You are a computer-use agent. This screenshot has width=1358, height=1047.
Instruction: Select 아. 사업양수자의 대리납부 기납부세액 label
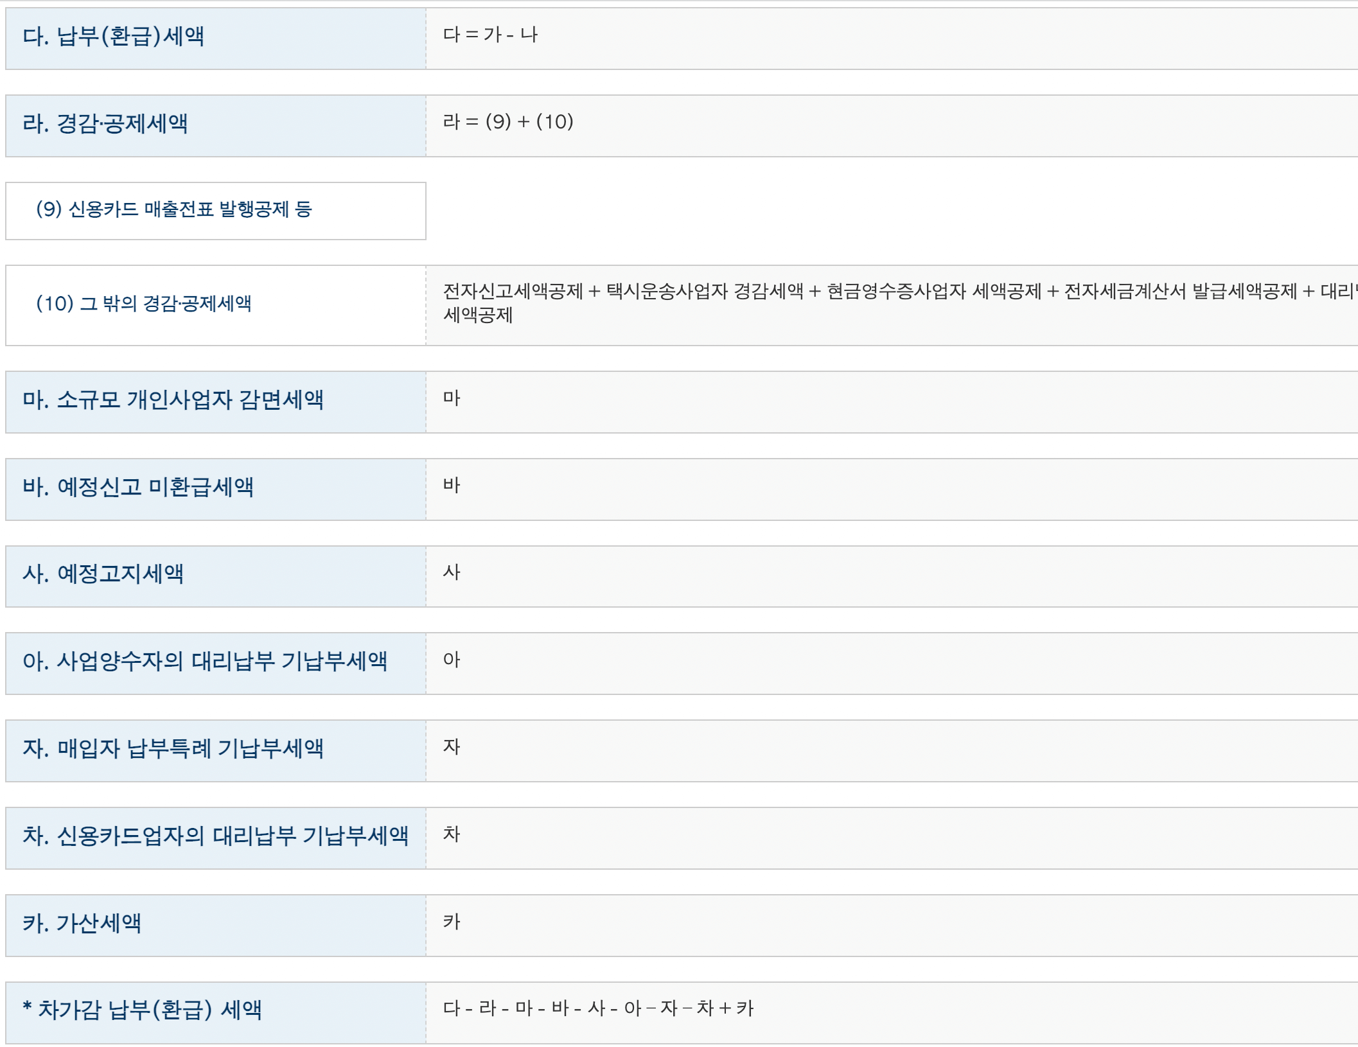coord(205,662)
